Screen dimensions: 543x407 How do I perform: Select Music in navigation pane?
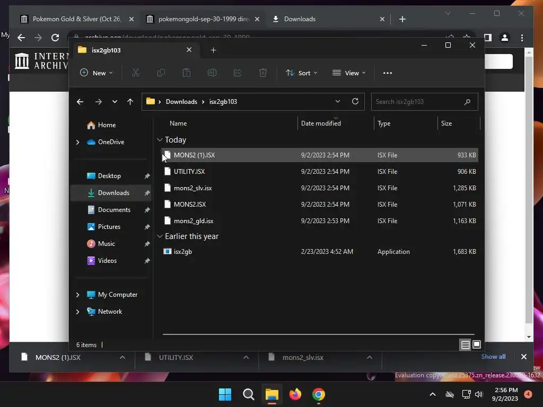click(x=106, y=244)
